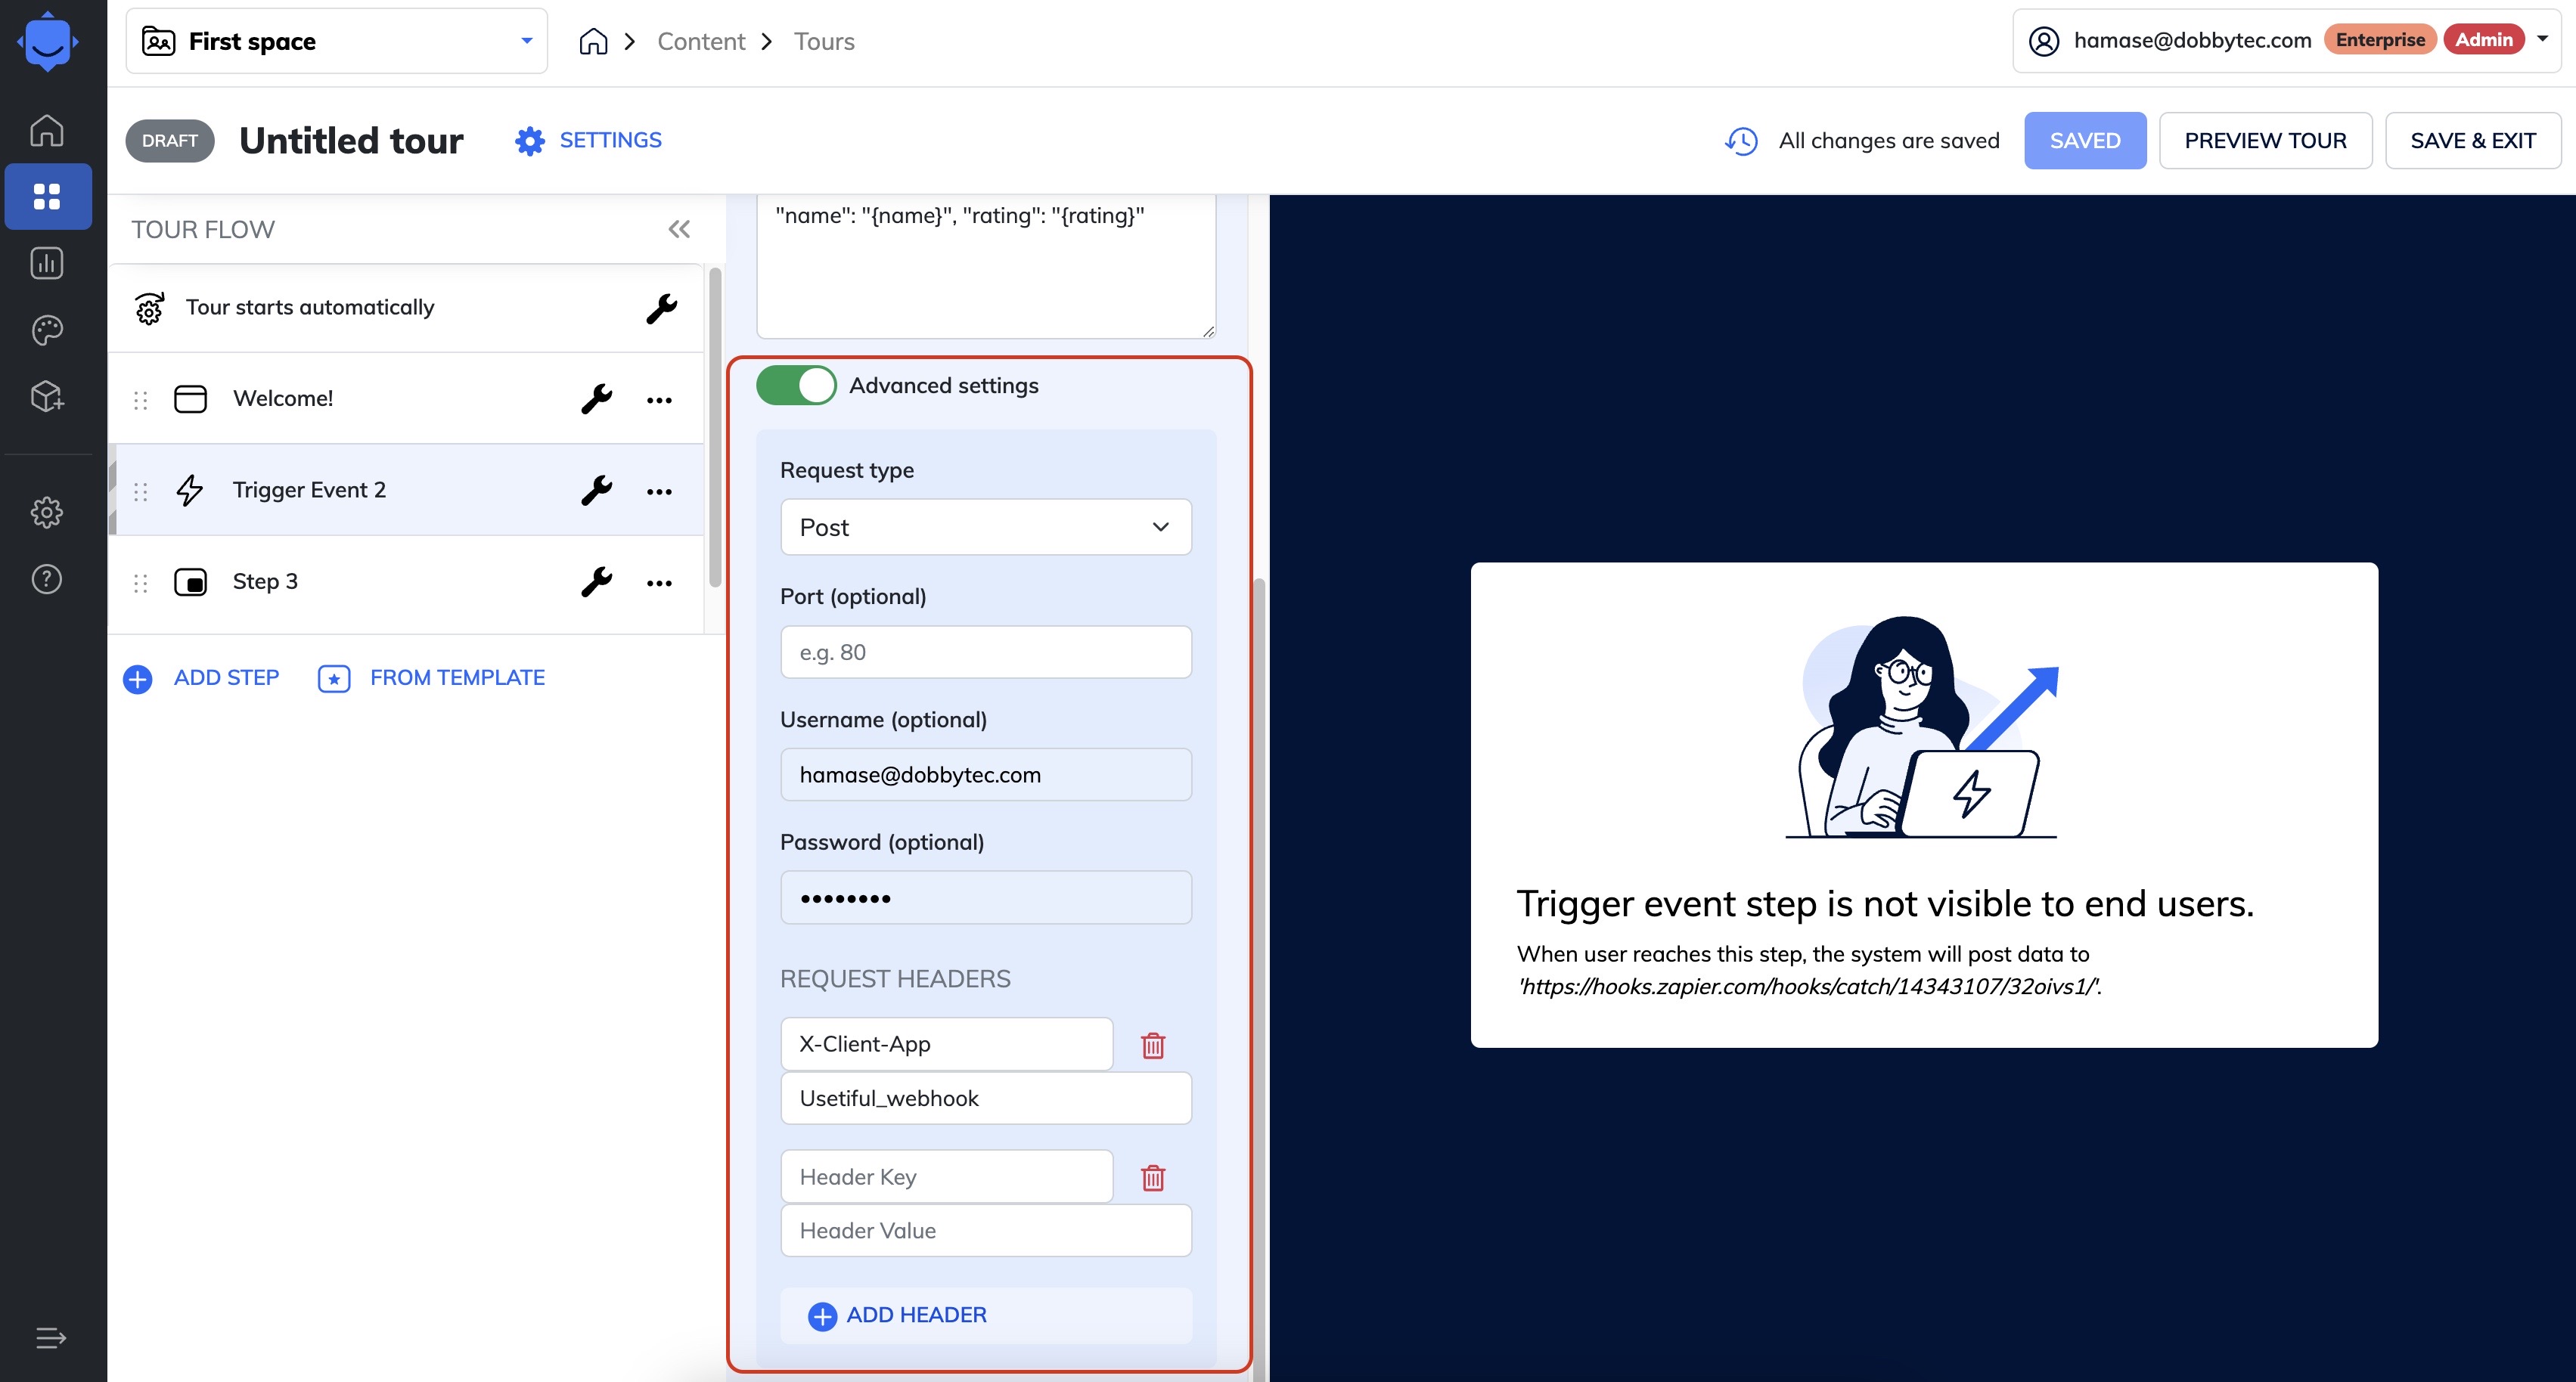The image size is (2576, 1382).
Task: Click the ADD HEADER button
Action: point(897,1315)
